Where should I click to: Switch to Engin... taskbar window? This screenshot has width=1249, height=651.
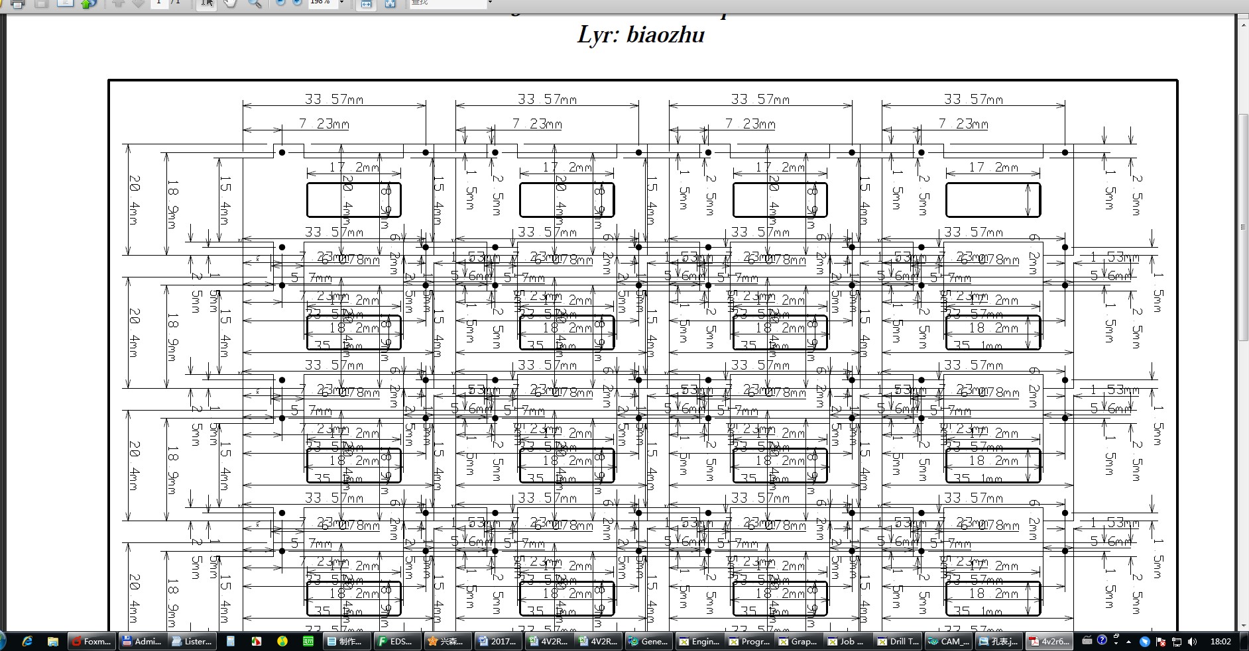point(699,641)
